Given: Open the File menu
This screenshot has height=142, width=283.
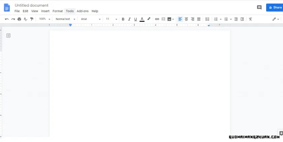Looking at the screenshot, I should [17, 11].
